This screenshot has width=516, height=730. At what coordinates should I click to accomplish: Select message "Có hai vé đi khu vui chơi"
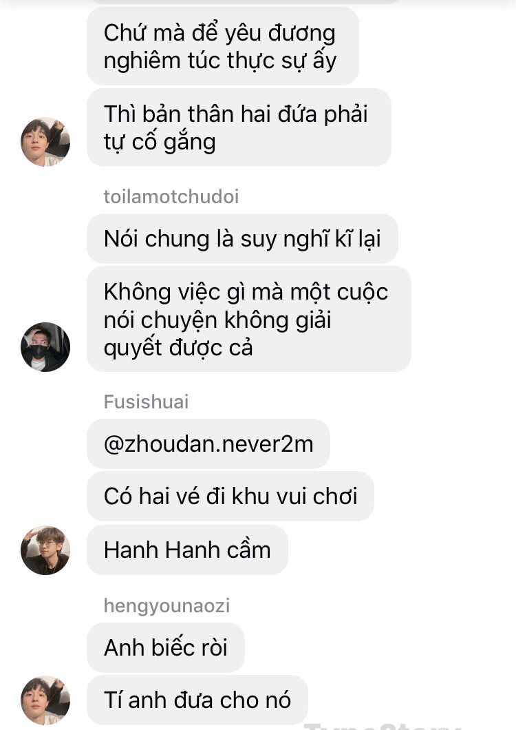[230, 496]
